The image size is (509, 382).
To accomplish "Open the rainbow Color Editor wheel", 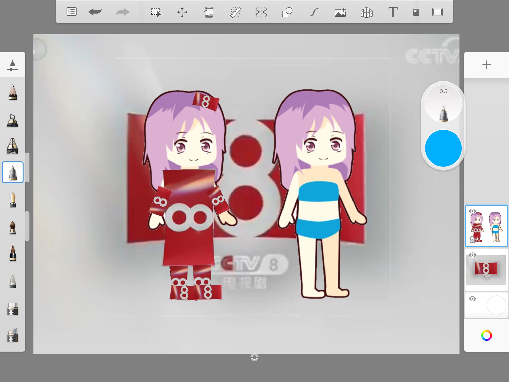I will 486,335.
